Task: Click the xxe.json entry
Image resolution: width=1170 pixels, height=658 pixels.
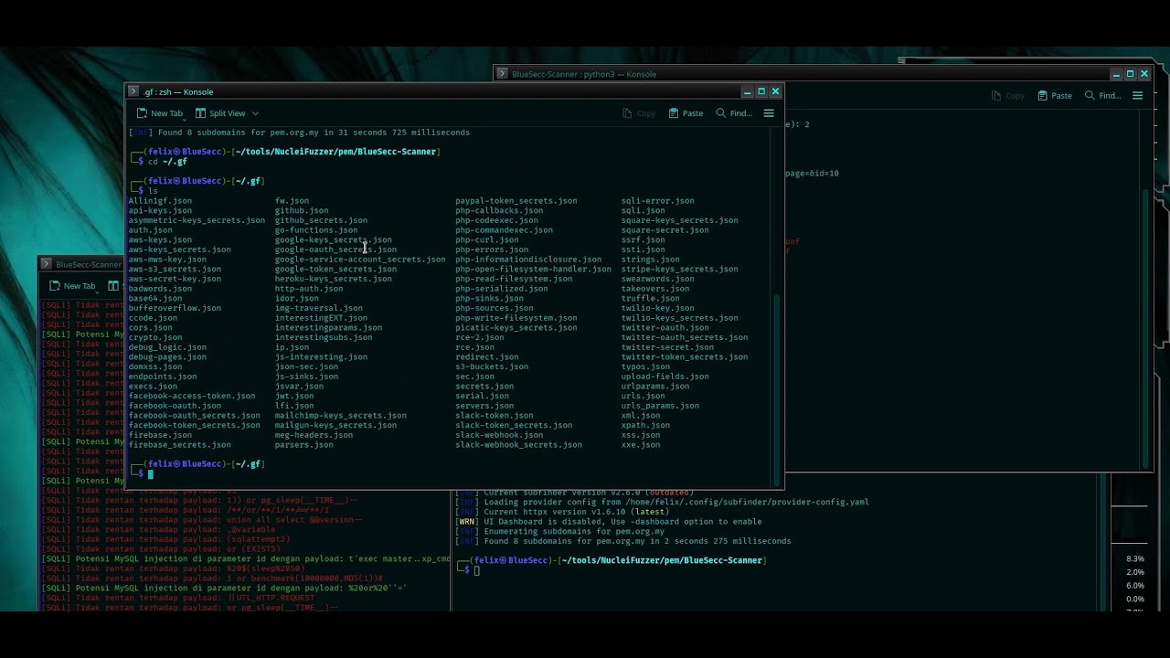Action: pos(641,445)
